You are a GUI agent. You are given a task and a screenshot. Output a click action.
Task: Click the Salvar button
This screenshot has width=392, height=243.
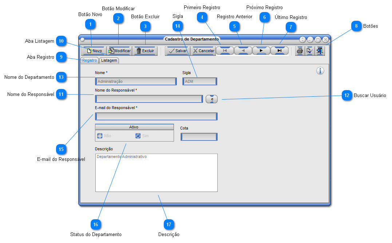click(178, 51)
